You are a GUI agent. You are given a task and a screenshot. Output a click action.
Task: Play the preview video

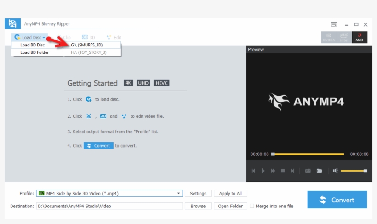(263, 171)
